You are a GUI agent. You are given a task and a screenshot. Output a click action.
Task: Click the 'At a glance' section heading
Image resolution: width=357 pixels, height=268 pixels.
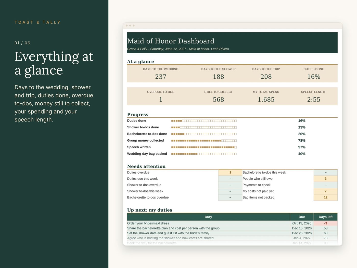pos(141,62)
